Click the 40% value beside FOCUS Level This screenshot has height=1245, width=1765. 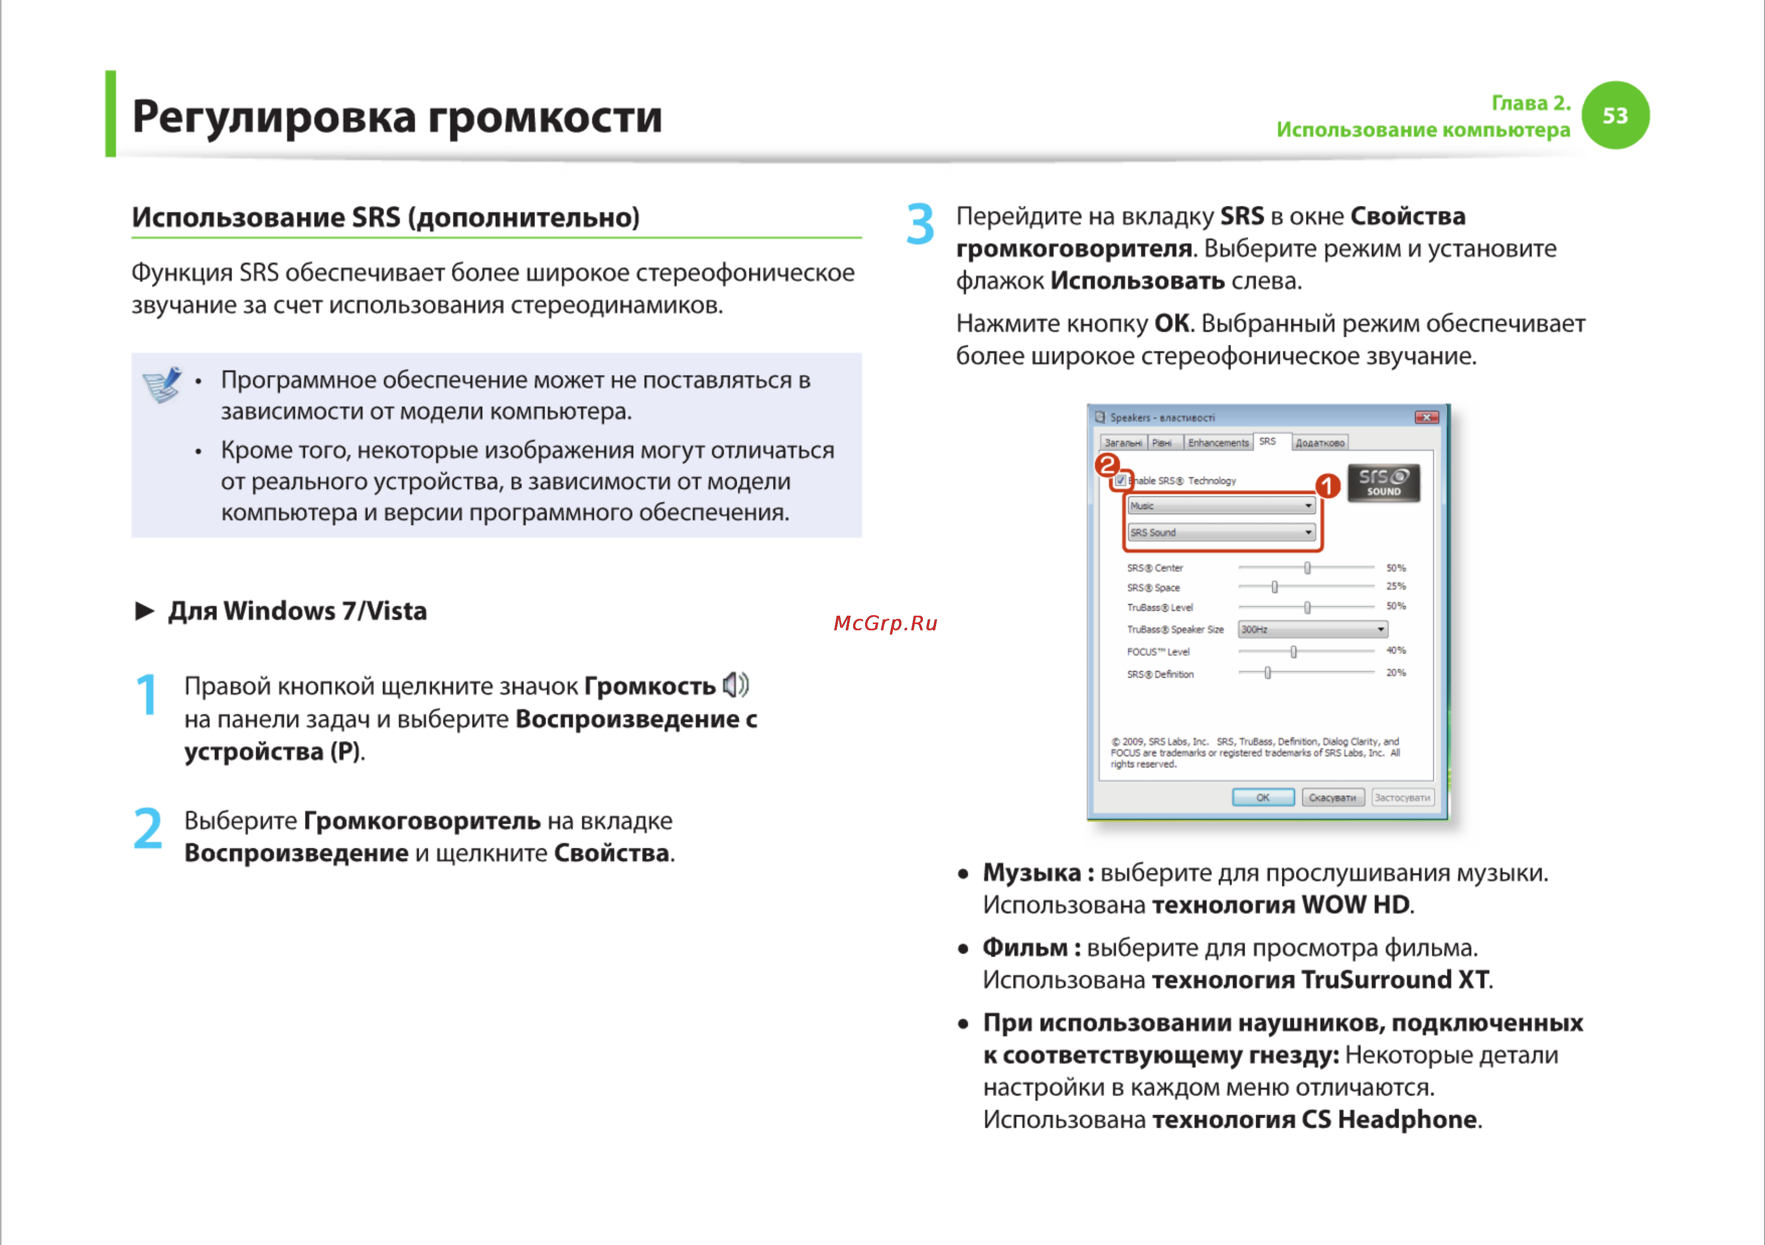pyautogui.click(x=1396, y=650)
